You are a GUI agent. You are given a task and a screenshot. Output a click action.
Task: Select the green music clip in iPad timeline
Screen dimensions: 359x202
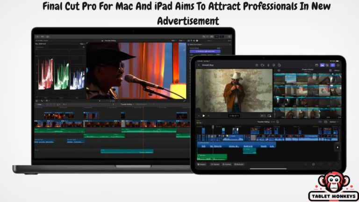(x=212, y=157)
